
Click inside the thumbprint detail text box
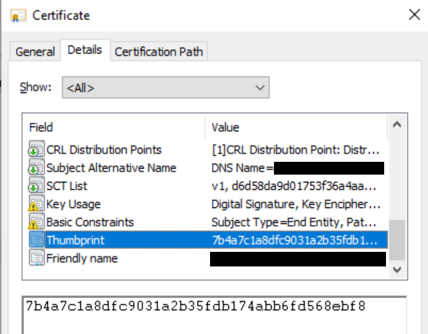[214, 315]
